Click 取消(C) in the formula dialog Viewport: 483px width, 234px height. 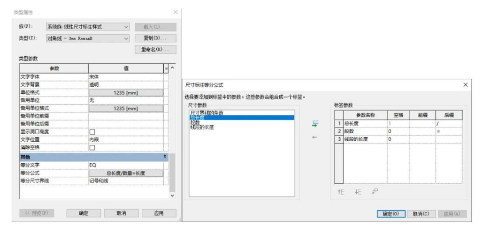[x=422, y=214]
